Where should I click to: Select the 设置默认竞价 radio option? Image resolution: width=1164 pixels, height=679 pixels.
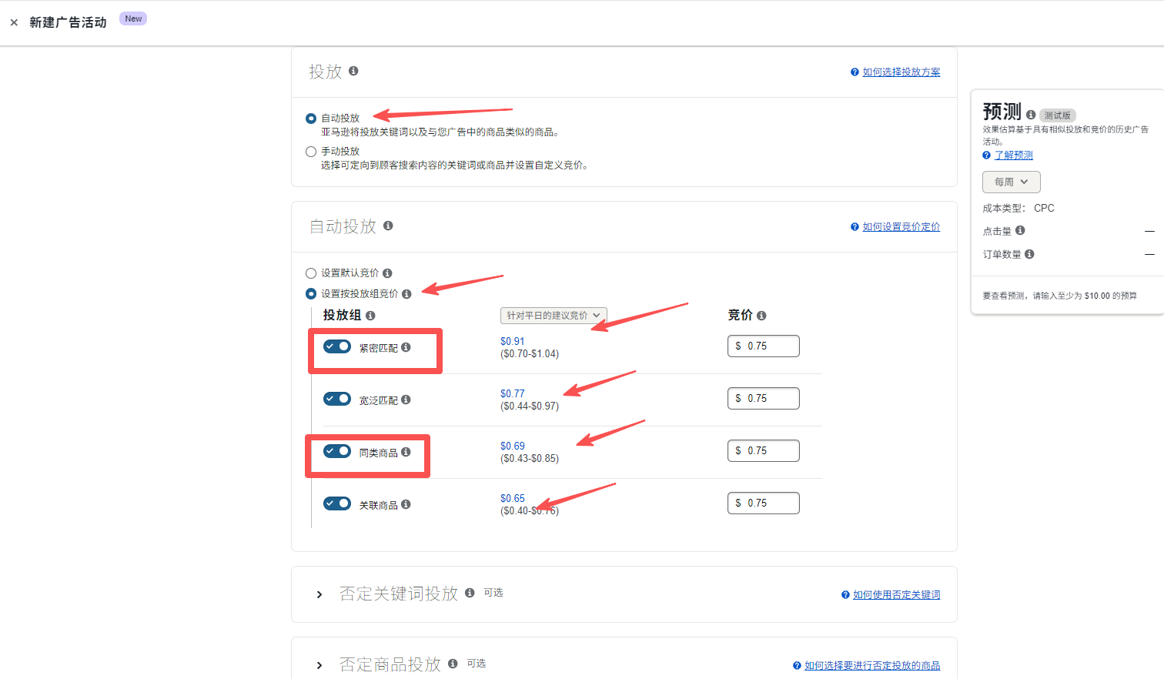tap(311, 273)
